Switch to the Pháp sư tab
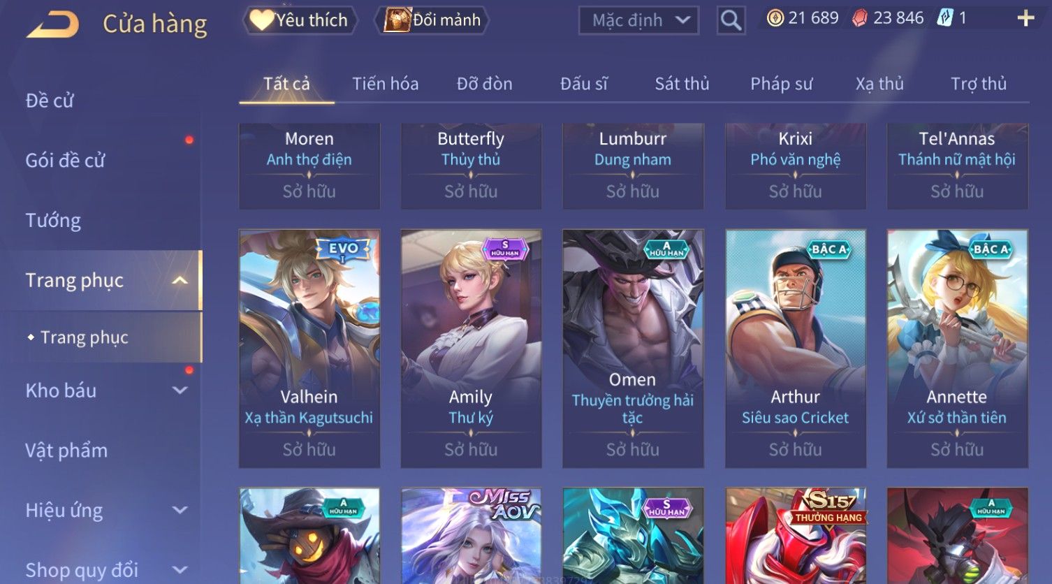Screen dimensions: 1052x584 (781, 84)
